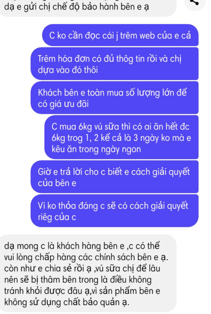Click the line "riêng của c"

tap(57, 217)
